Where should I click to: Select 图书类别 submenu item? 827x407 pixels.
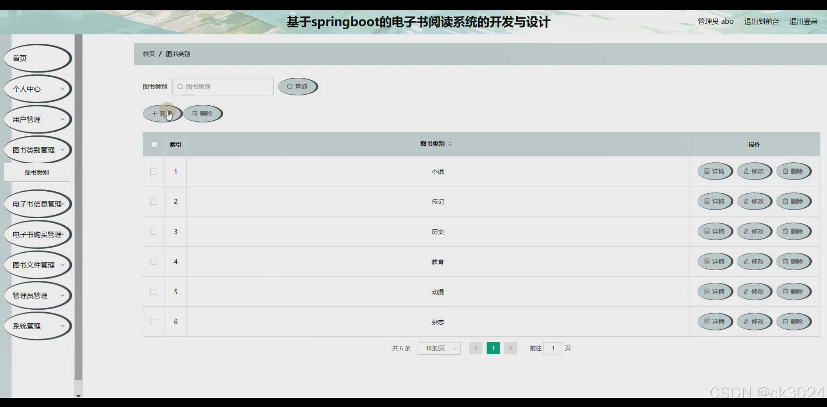[37, 173]
